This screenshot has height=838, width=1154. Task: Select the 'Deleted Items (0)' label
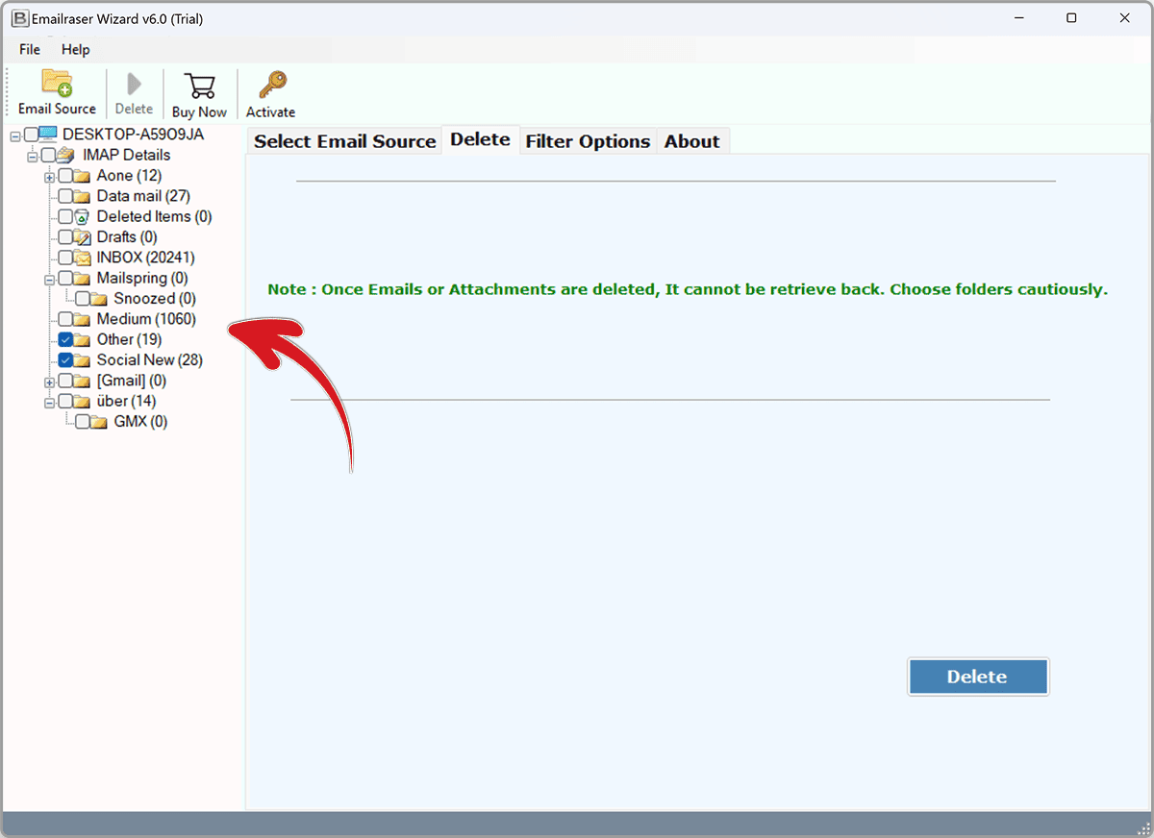pos(155,216)
